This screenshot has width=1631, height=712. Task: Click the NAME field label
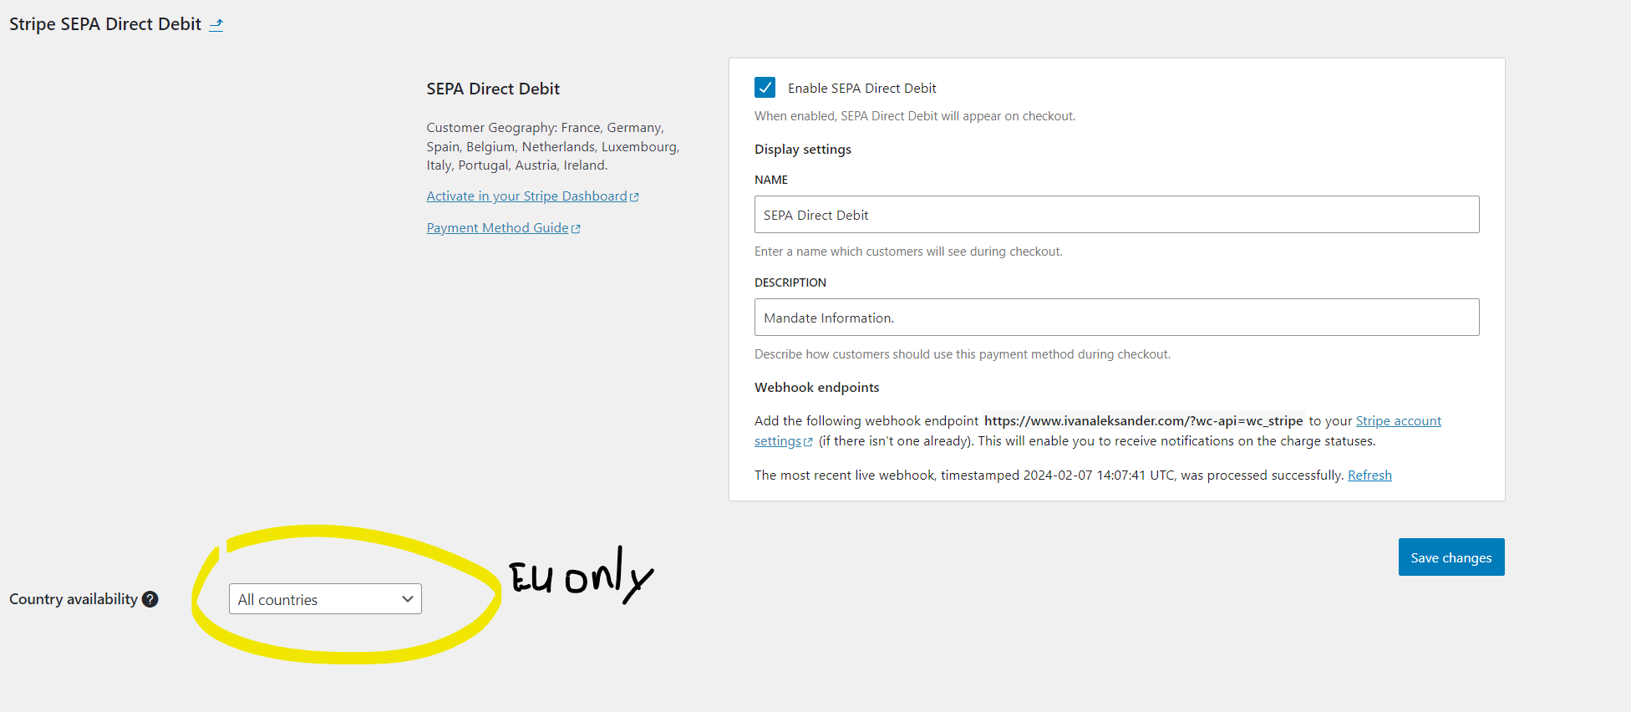[x=771, y=180]
